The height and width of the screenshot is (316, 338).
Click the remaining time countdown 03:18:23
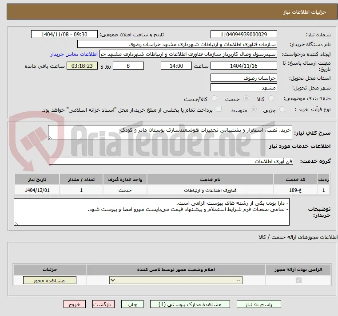pyautogui.click(x=82, y=66)
